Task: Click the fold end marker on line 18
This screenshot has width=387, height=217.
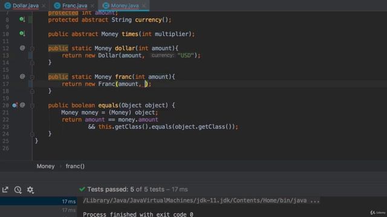Action: (x=32, y=92)
